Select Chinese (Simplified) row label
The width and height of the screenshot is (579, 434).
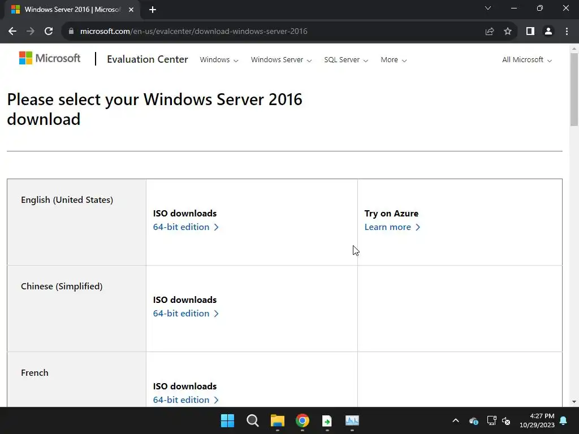[x=62, y=286]
